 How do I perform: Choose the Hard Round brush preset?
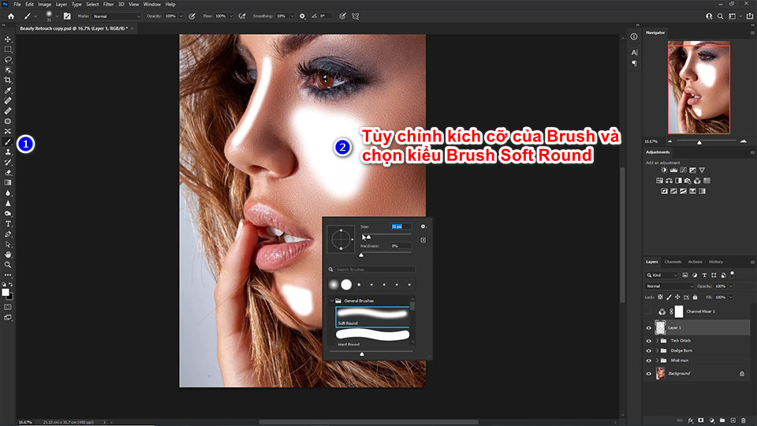click(372, 334)
